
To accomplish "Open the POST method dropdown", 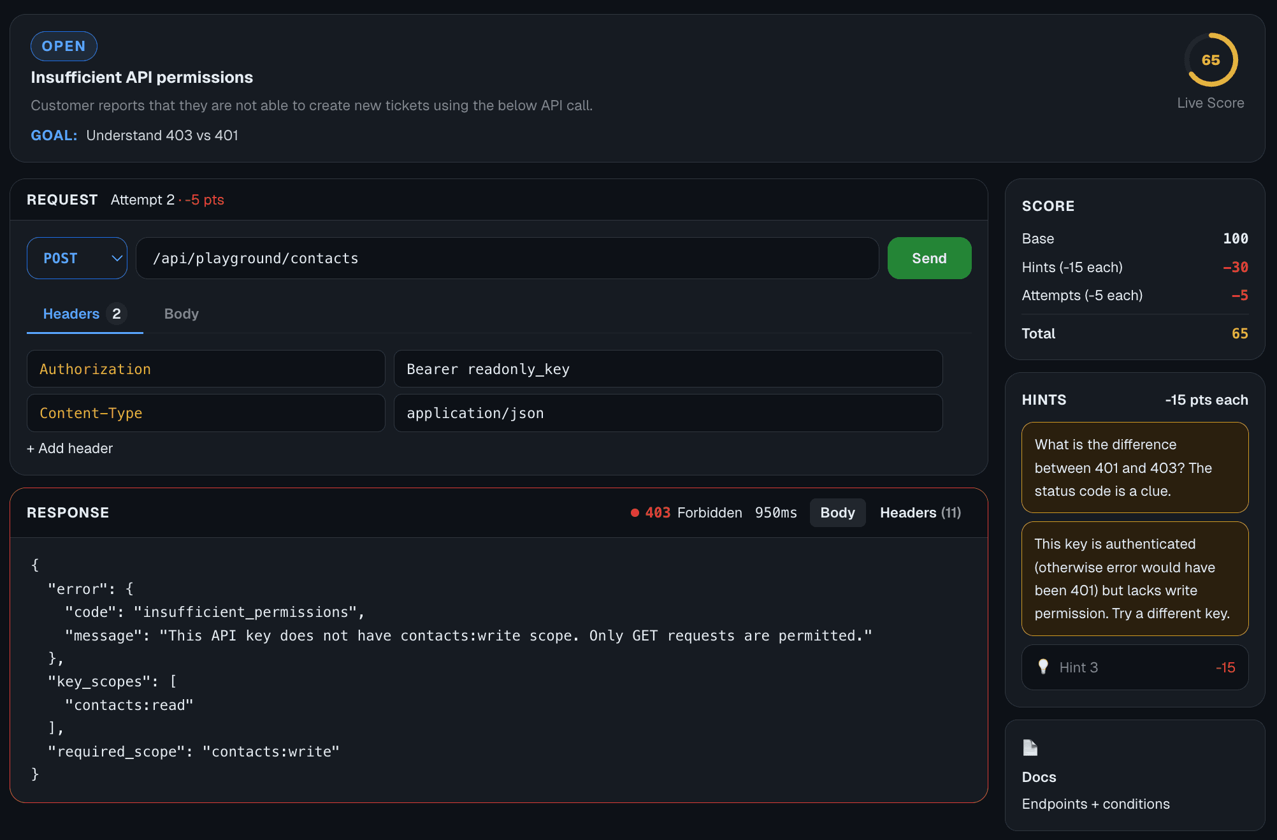I will (76, 258).
